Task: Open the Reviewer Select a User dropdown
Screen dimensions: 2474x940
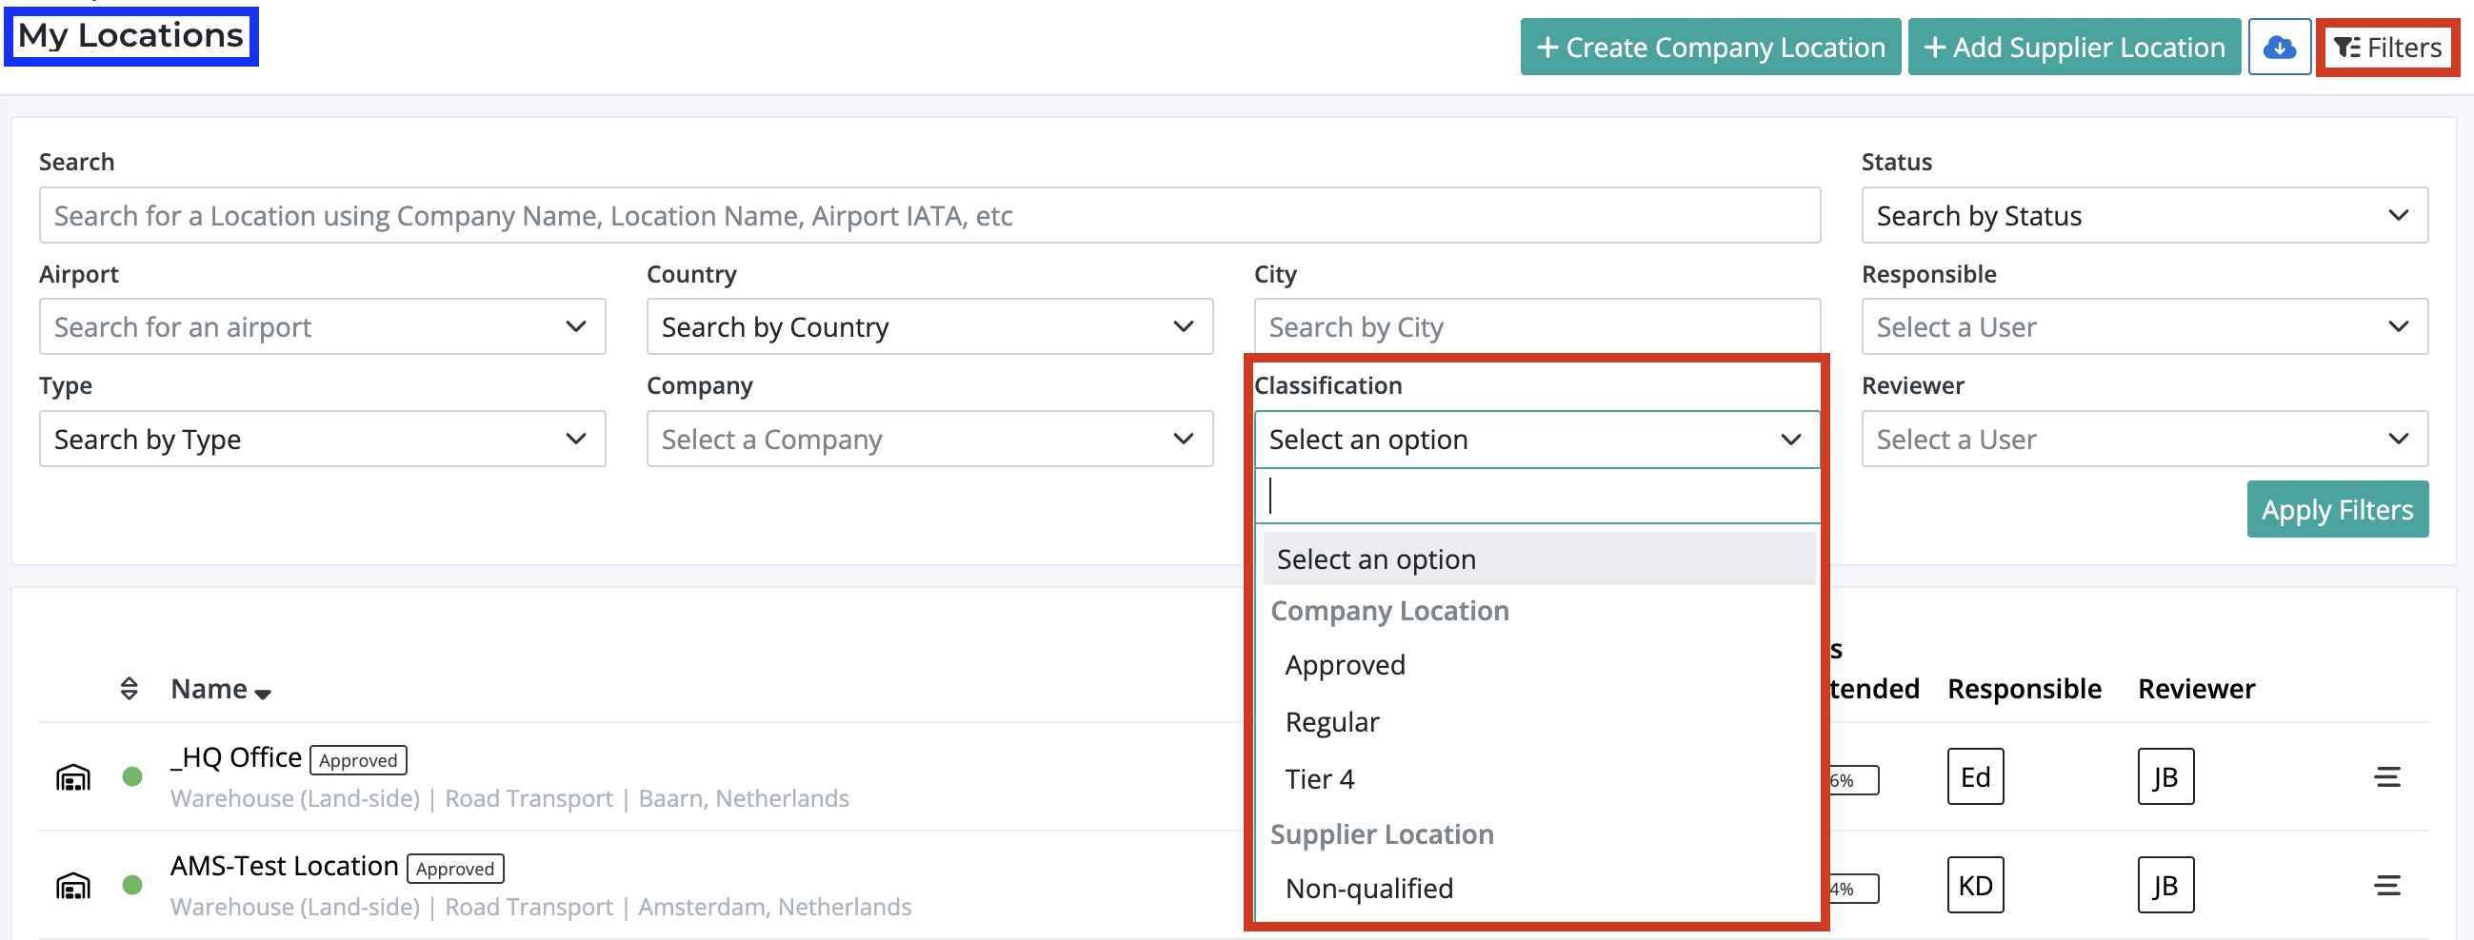Action: (2144, 440)
